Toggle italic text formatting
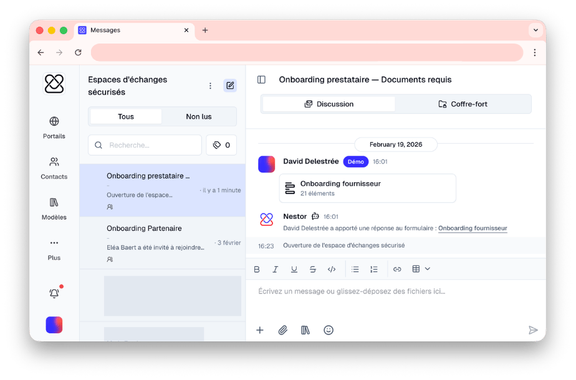 (x=275, y=269)
